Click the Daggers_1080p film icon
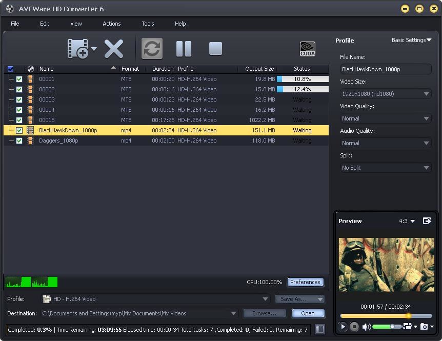The image size is (442, 341). click(x=30, y=141)
